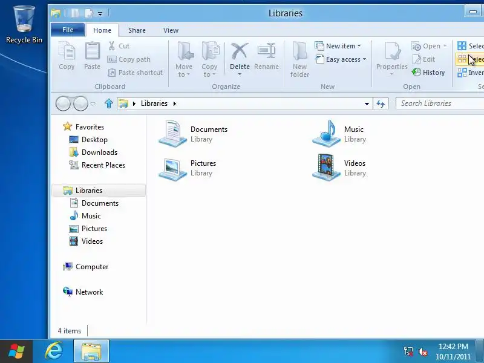Viewport: 484px width, 363px height.
Task: Click the taskbar clock showing 12:42 PM
Action: click(x=453, y=352)
